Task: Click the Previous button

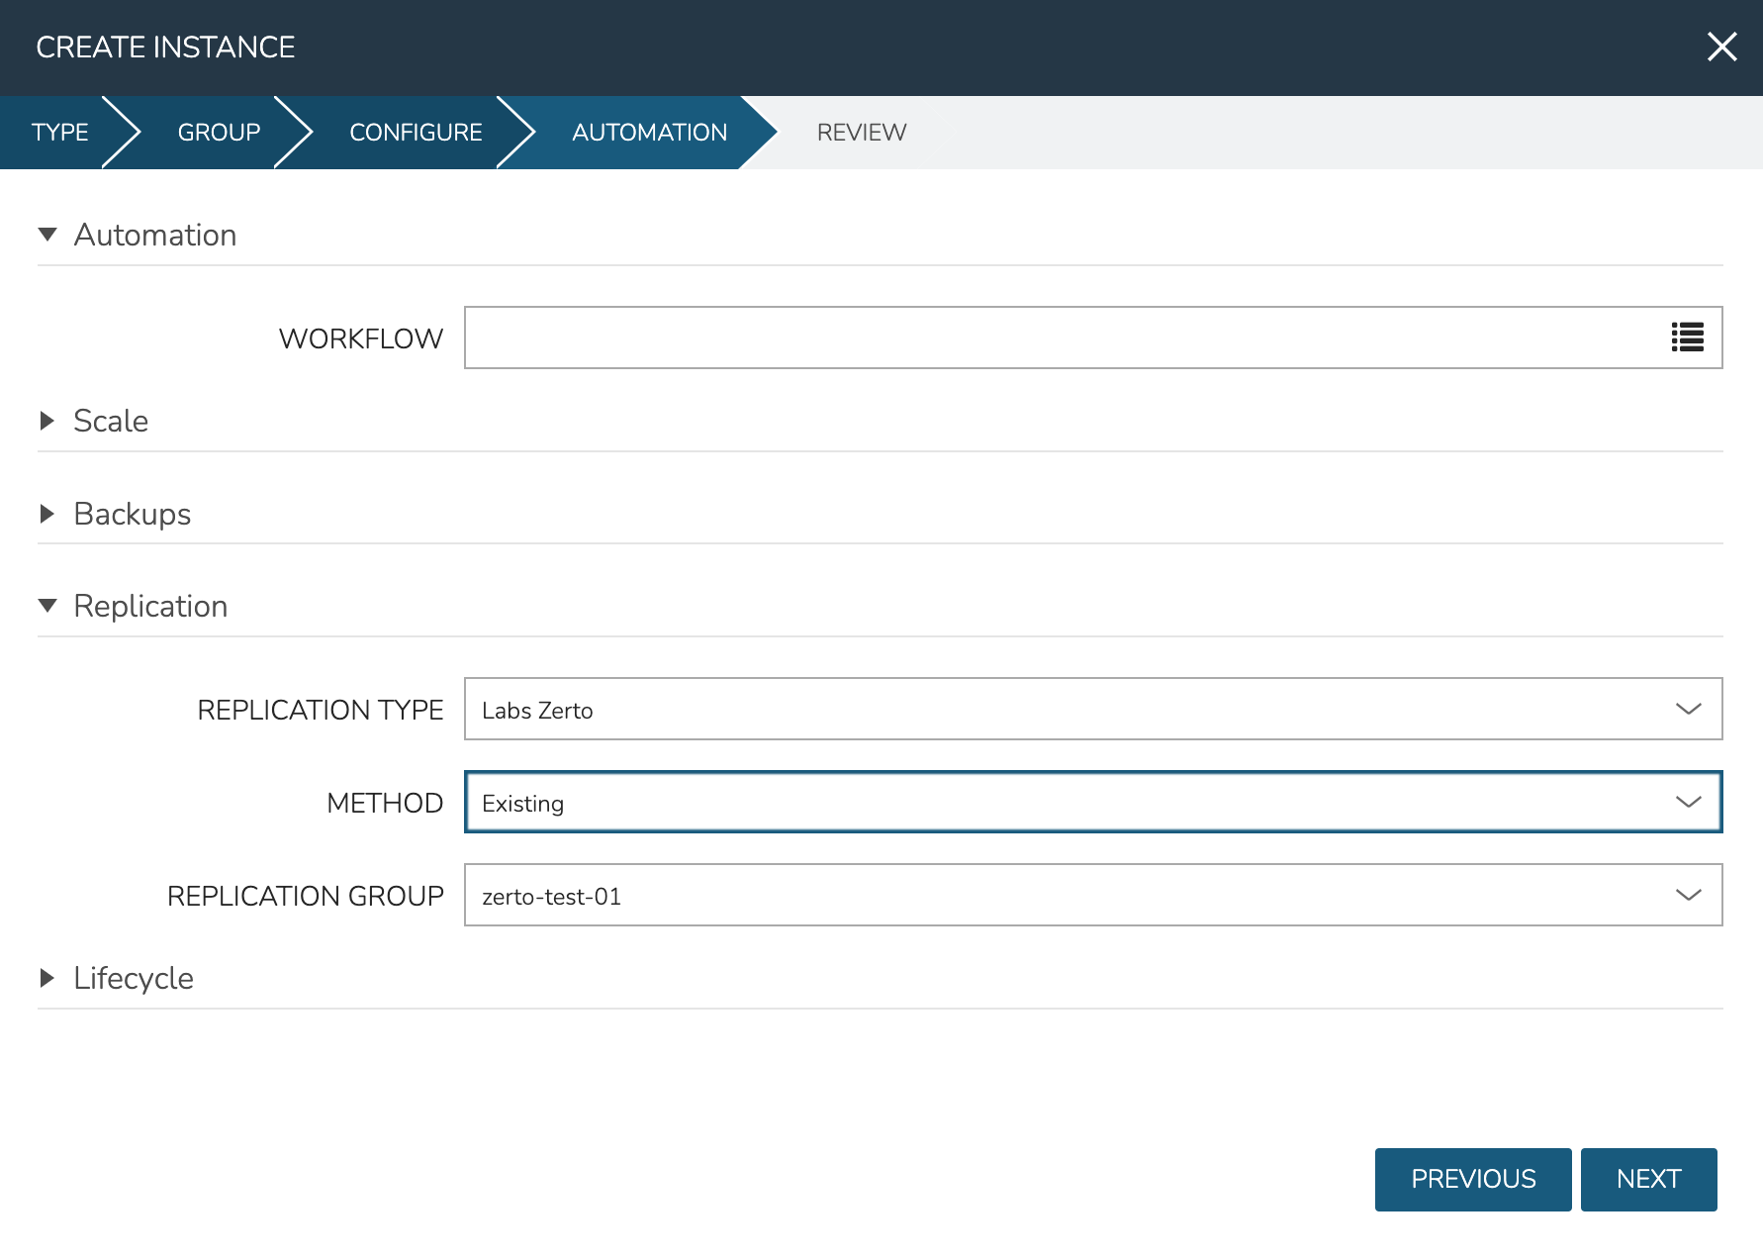Action: pos(1472,1179)
